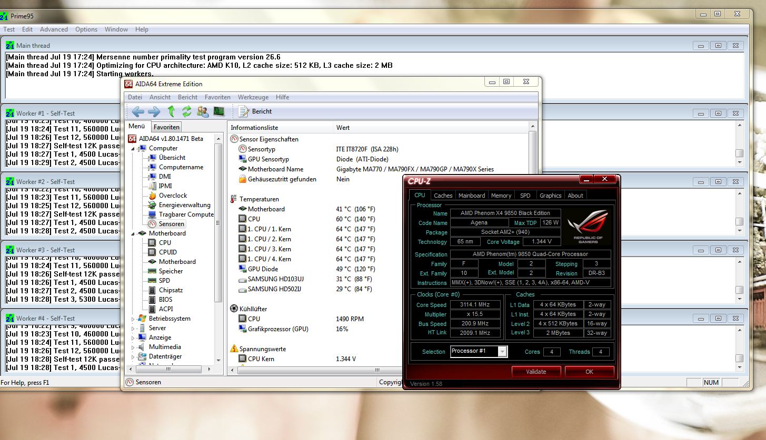Collapse the Computer tree node
The width and height of the screenshot is (766, 440).
pyautogui.click(x=133, y=149)
